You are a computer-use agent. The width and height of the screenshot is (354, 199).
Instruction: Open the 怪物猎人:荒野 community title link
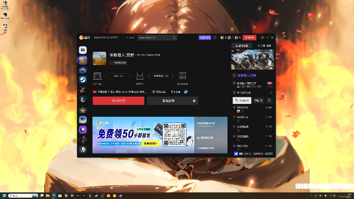(247, 75)
